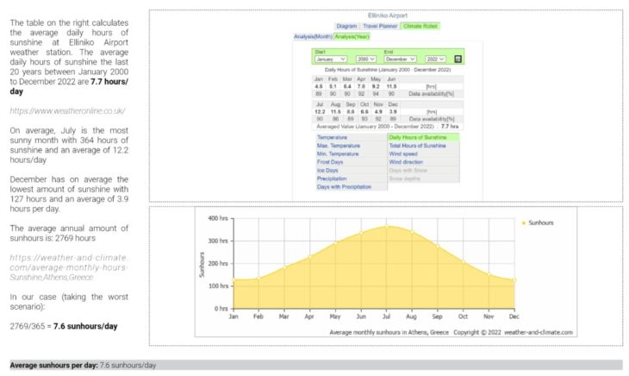This screenshot has height=376, width=629.
Task: Select the Wind speed parameter
Action: [x=405, y=154]
